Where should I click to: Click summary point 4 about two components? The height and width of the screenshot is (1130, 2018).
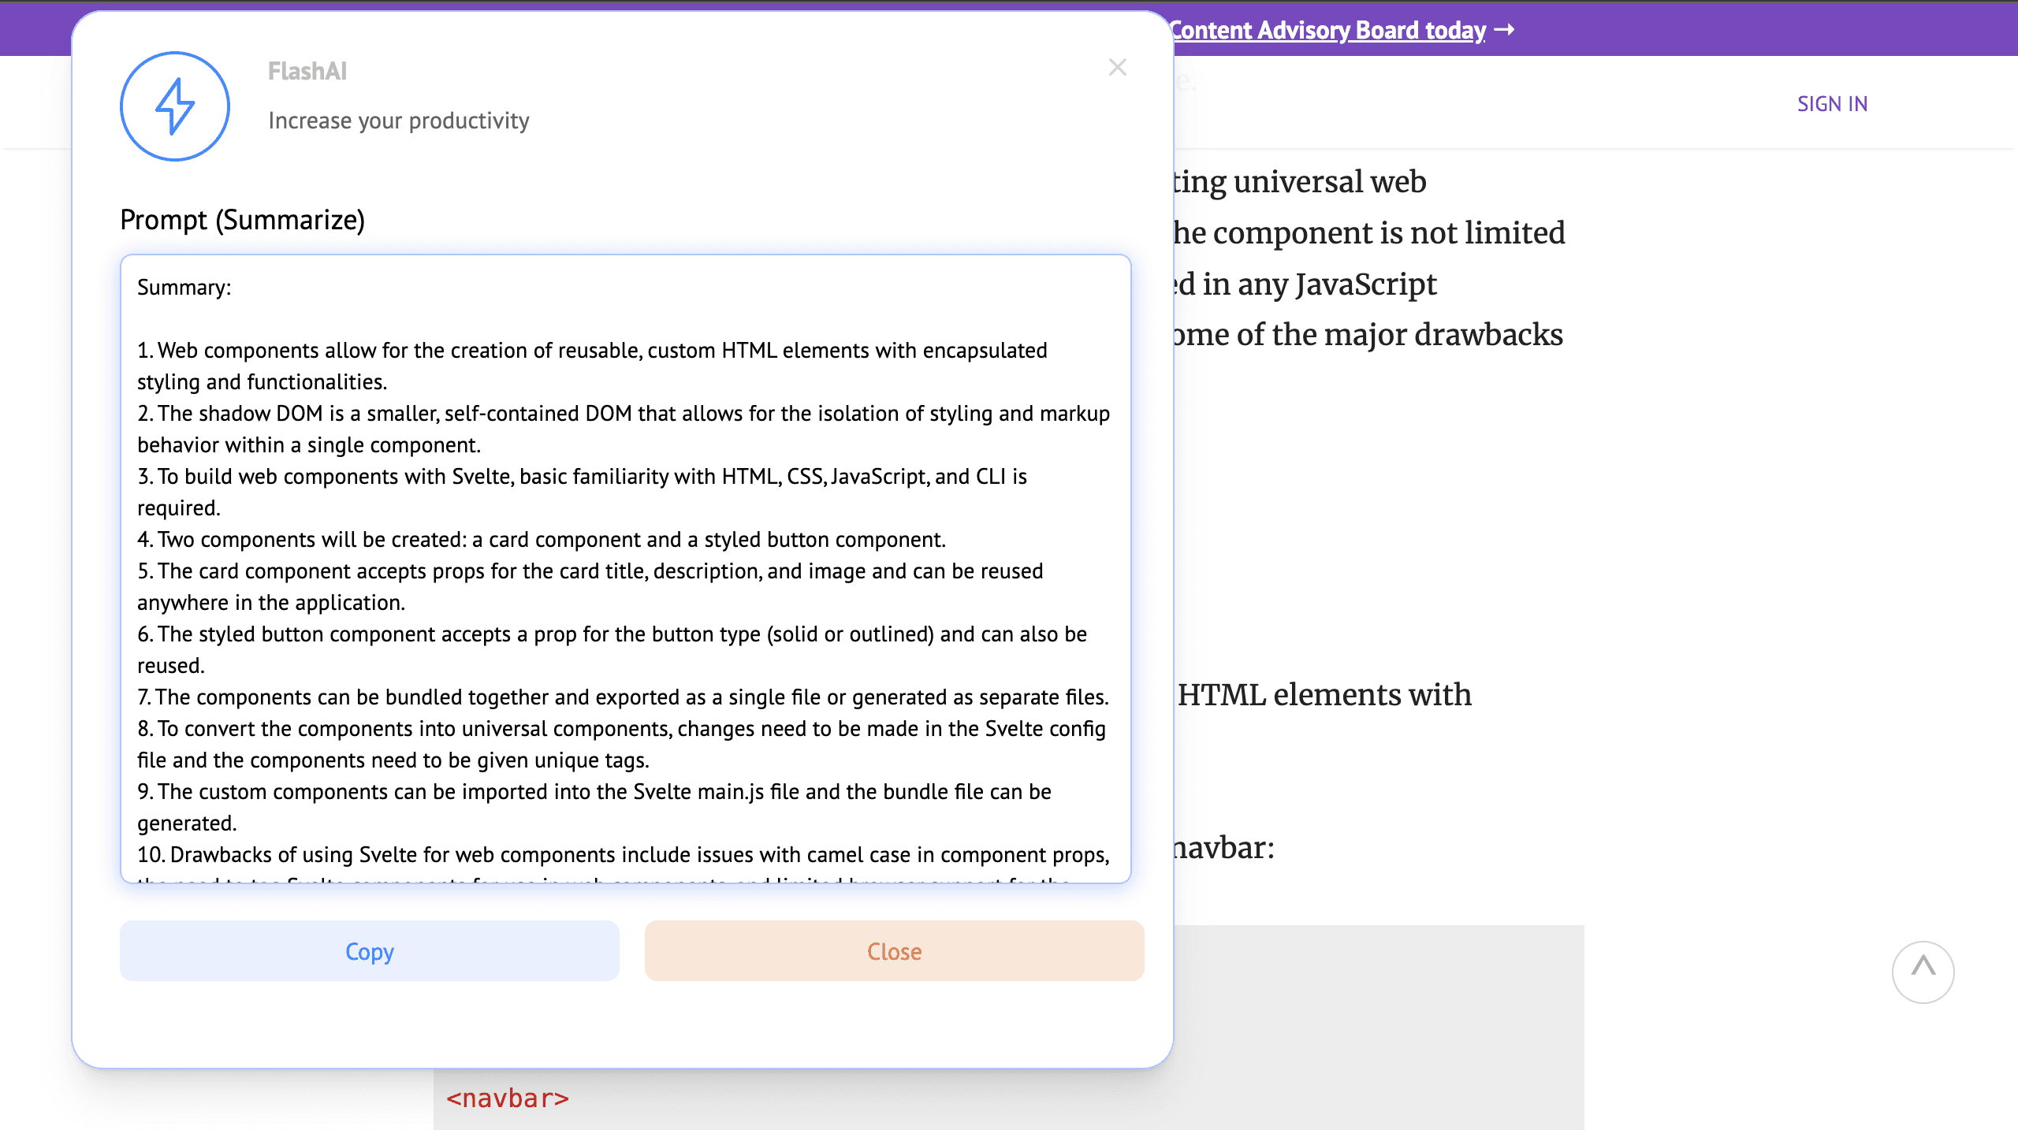click(x=541, y=540)
